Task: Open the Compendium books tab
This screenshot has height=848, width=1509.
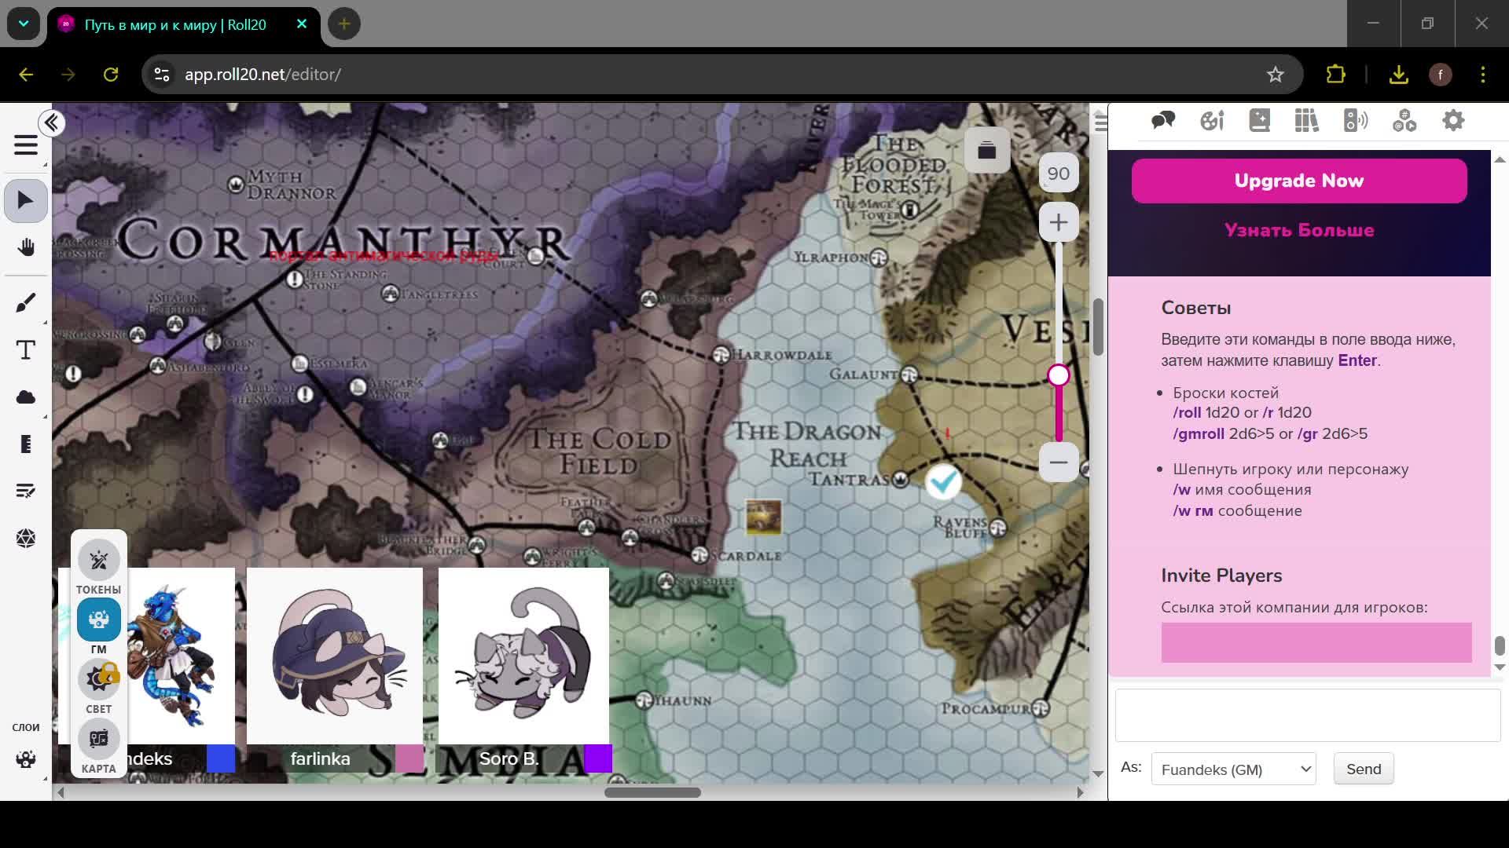Action: coord(1307,121)
